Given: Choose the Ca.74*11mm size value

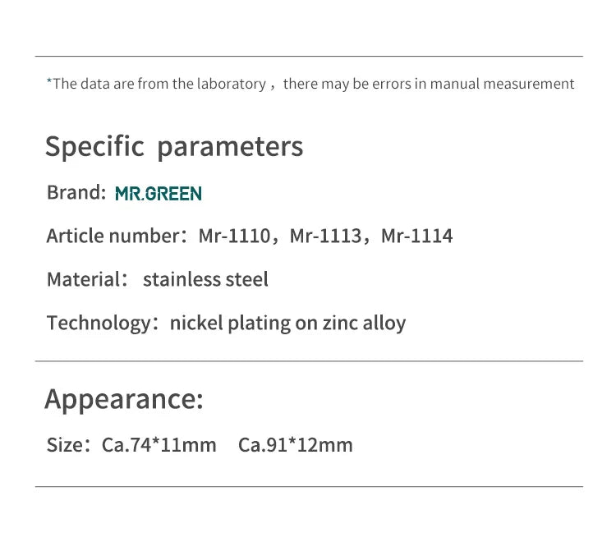Looking at the screenshot, I should click(x=159, y=445).
